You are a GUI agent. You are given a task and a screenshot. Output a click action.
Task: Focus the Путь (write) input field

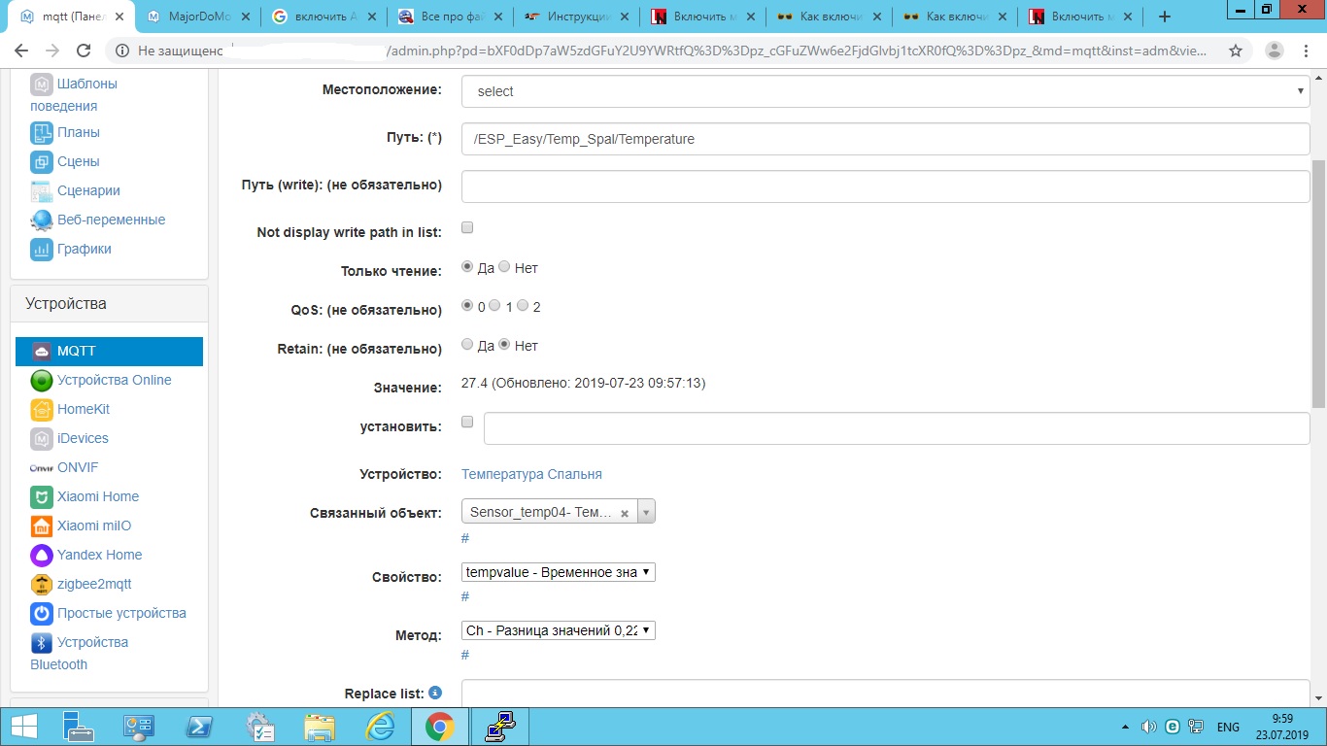[x=886, y=186]
